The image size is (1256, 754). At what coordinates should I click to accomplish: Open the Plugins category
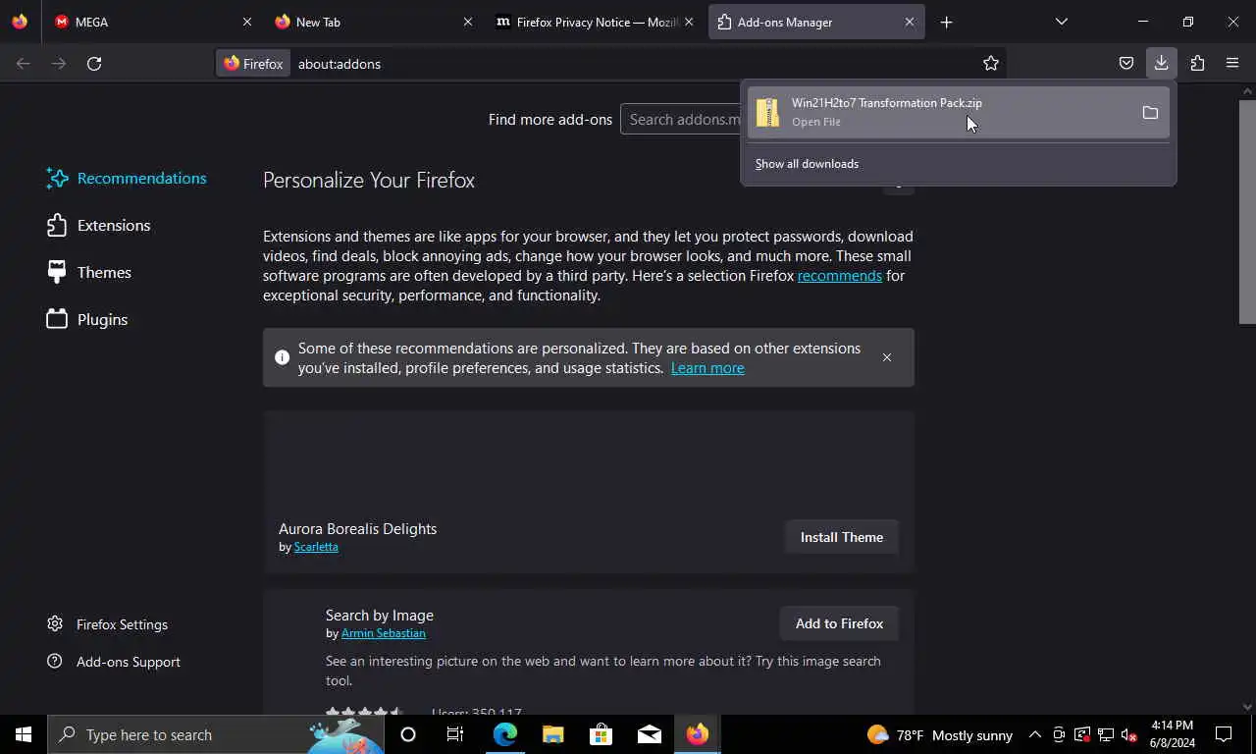coord(87,319)
